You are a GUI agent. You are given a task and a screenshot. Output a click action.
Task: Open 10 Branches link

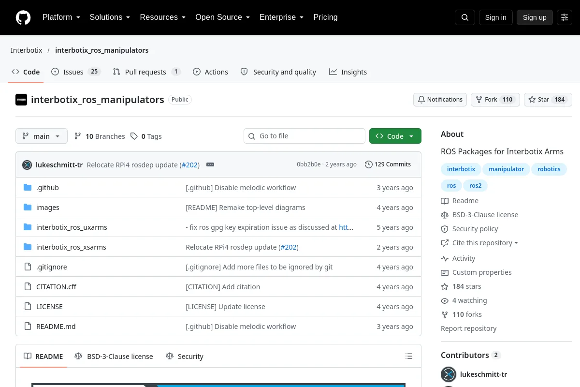point(100,136)
